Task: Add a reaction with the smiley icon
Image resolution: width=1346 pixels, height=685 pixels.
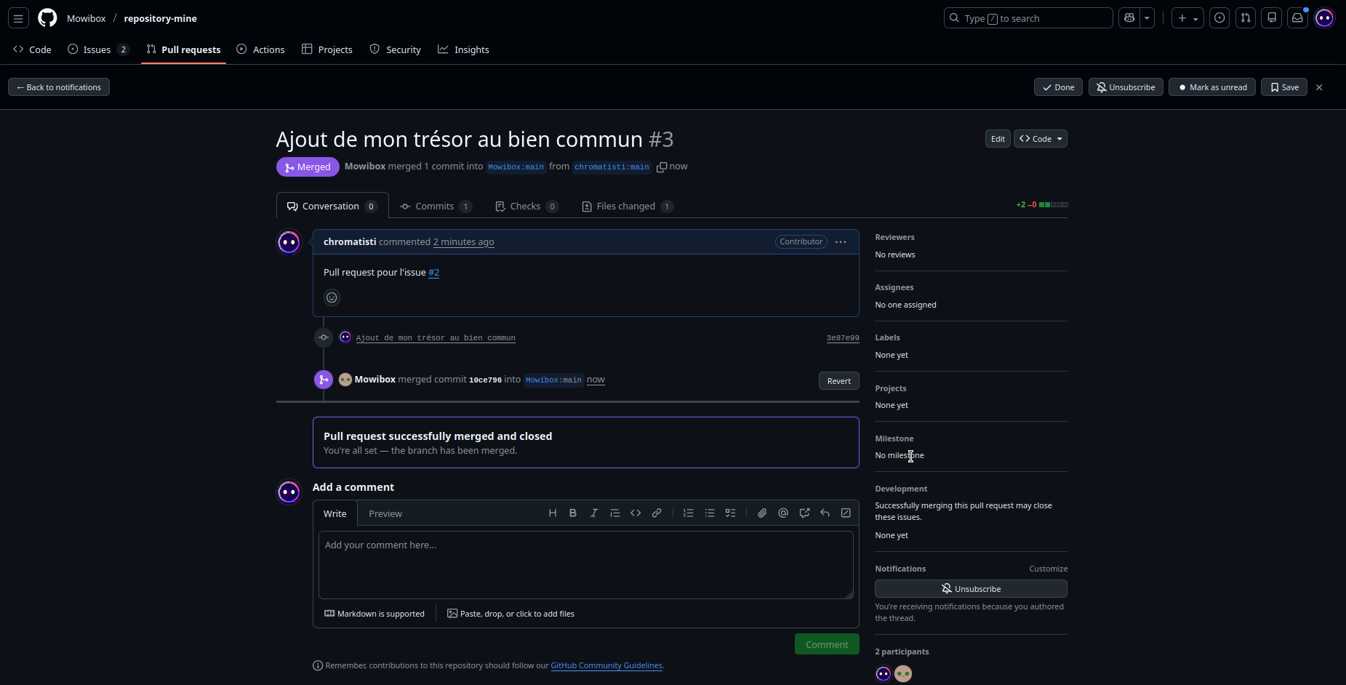Action: pos(332,297)
